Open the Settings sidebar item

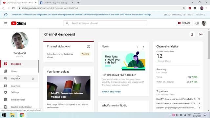click(19, 92)
